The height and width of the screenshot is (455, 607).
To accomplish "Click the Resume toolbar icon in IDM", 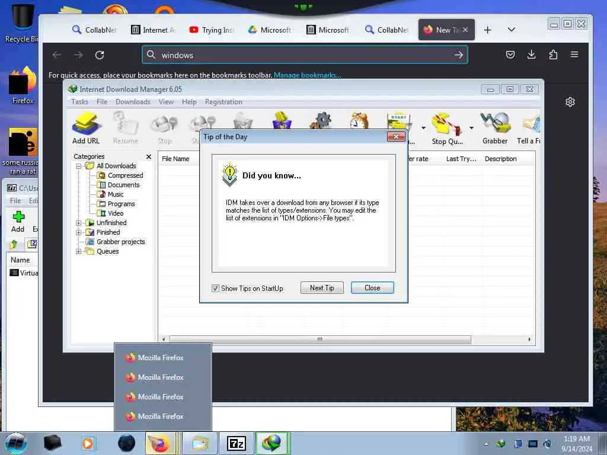I will click(126, 128).
